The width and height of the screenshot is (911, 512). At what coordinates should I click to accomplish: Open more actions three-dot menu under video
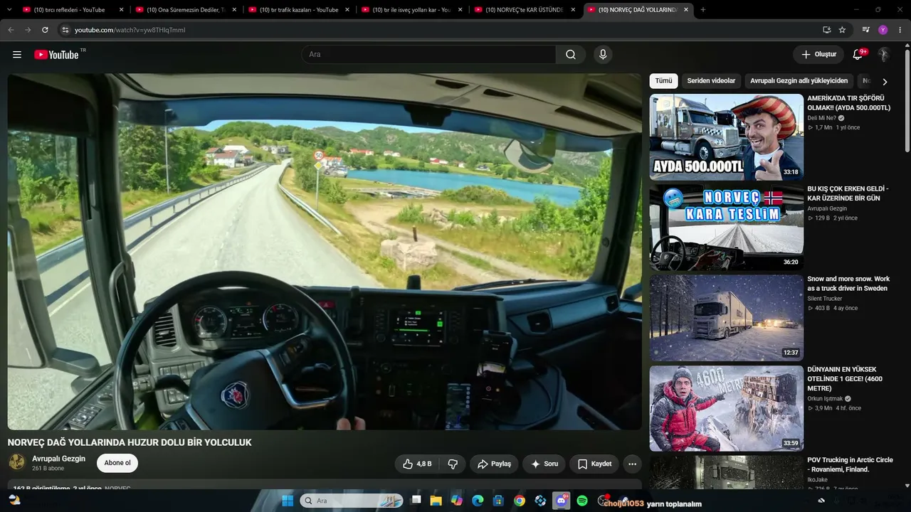632,464
